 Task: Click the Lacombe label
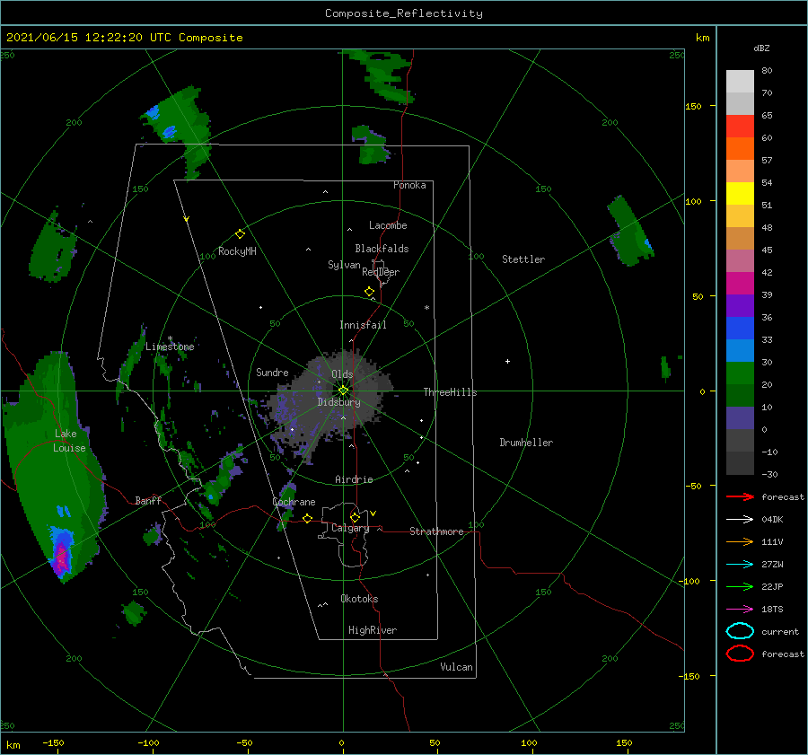click(388, 225)
